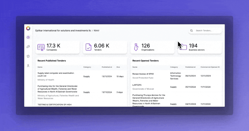Click the Tenders document check icon
The width and height of the screenshot is (249, 131).
(88, 47)
